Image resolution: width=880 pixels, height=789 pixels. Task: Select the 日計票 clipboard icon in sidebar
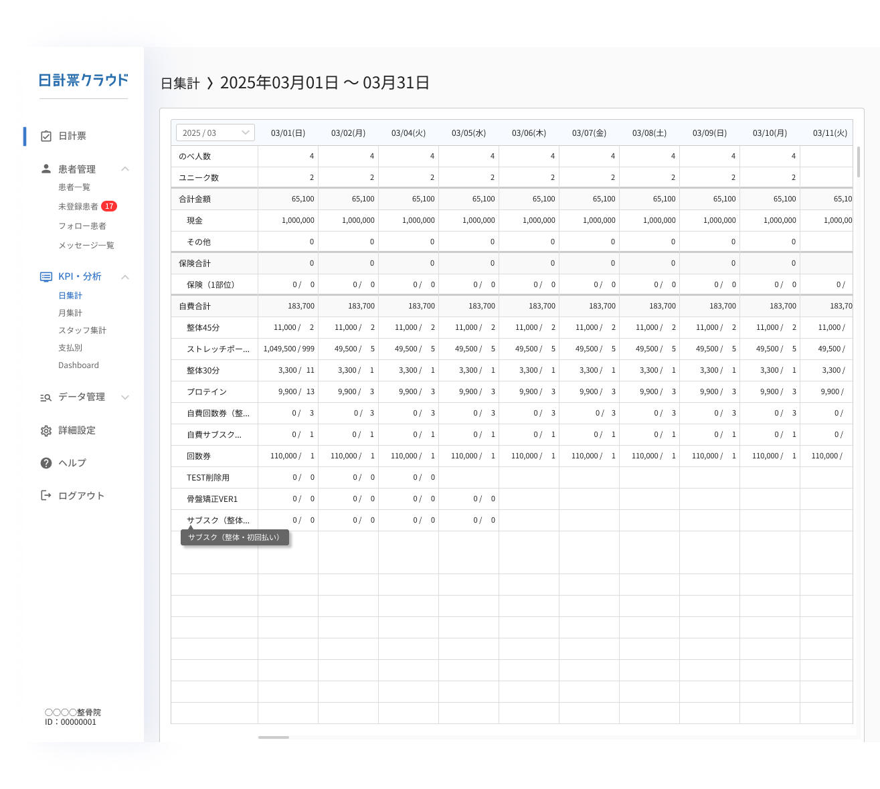tap(46, 136)
